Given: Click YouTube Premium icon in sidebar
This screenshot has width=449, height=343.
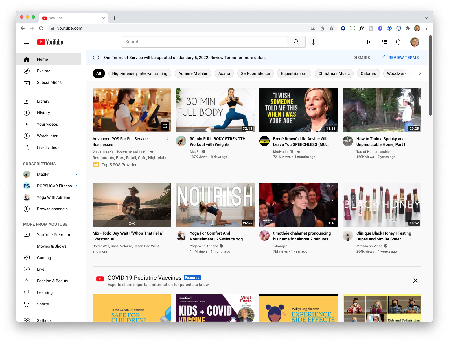Looking at the screenshot, I should (x=27, y=235).
